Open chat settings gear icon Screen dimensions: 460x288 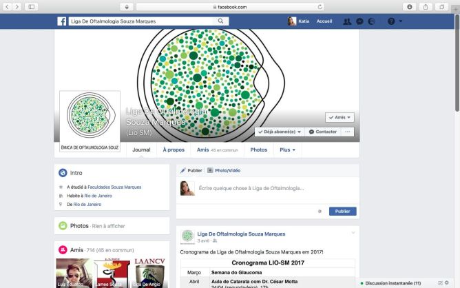[x=447, y=282]
